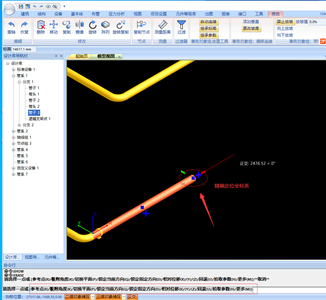
Task: Toggle the 禁止放坡 option
Action: point(285,22)
